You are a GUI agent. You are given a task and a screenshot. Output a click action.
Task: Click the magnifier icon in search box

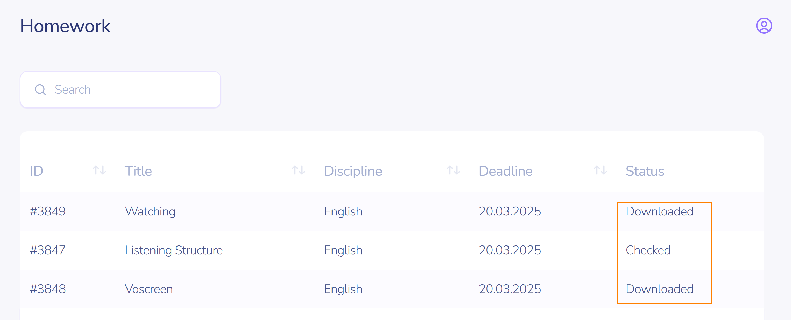click(40, 90)
